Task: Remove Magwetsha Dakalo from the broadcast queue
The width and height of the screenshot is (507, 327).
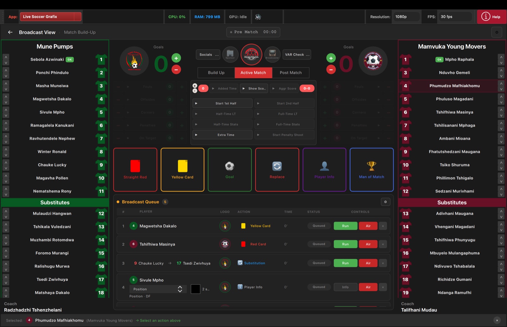Action: (x=383, y=226)
